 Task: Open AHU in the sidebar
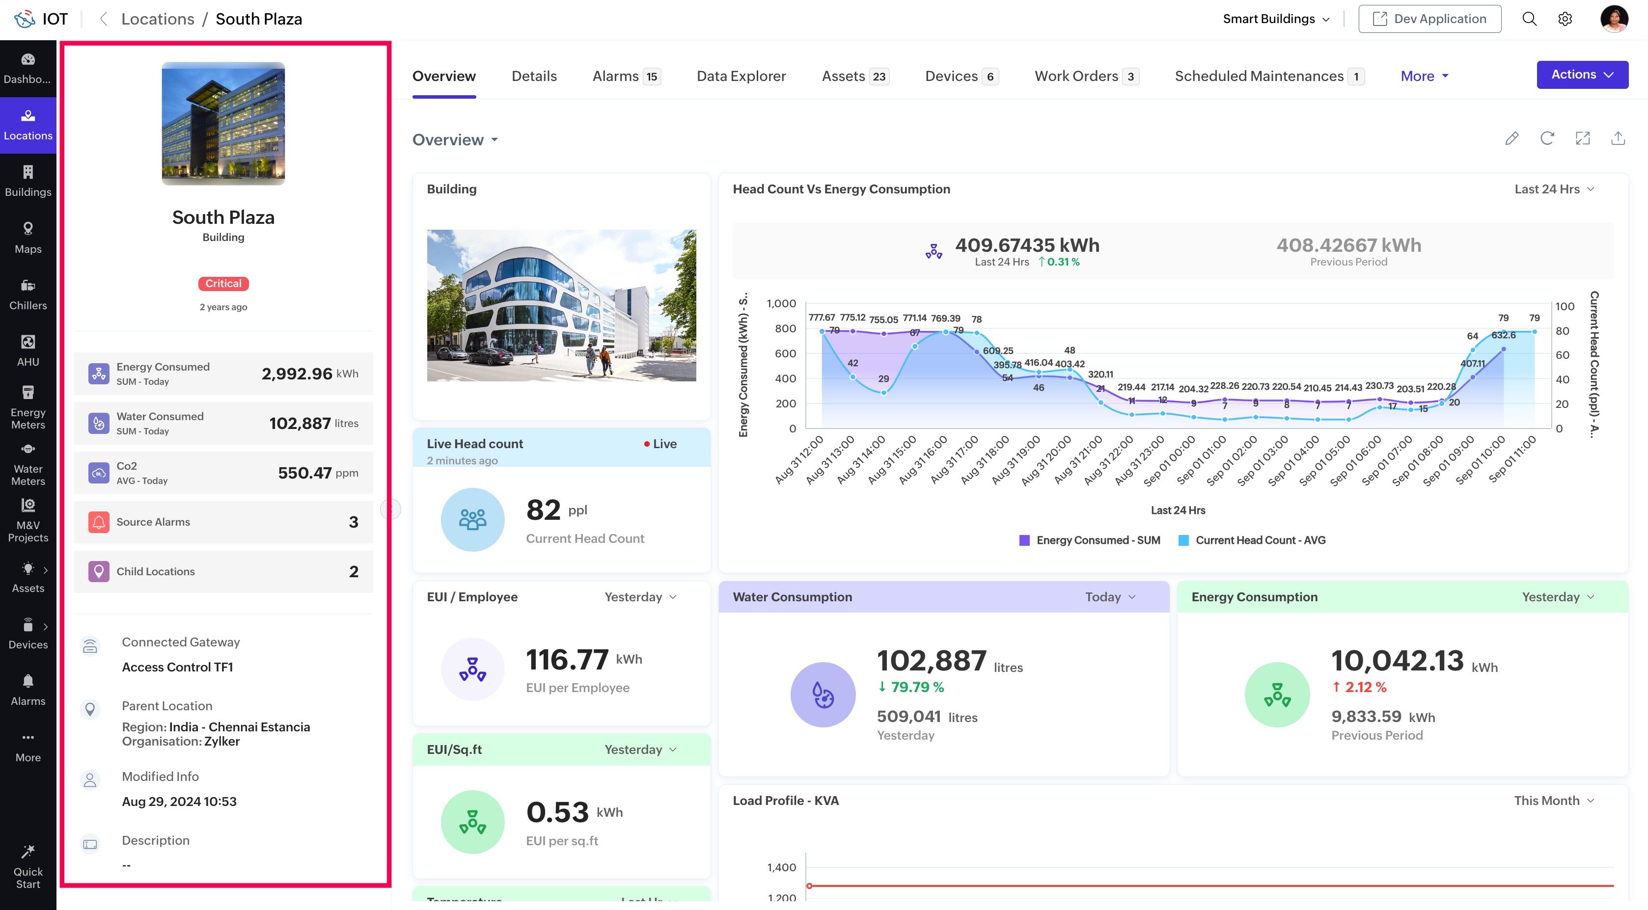[x=28, y=350]
